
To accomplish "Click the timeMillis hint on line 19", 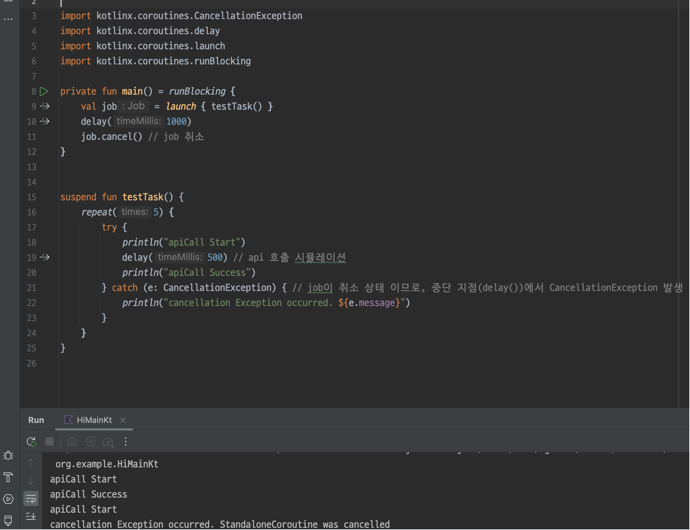I will 180,257.
